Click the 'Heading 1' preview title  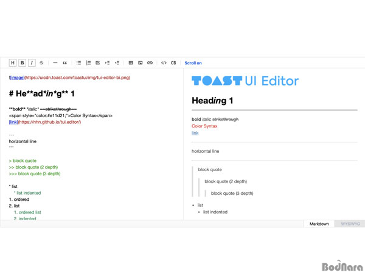point(212,101)
